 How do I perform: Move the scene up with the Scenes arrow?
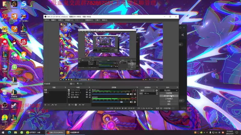(x=52, y=105)
